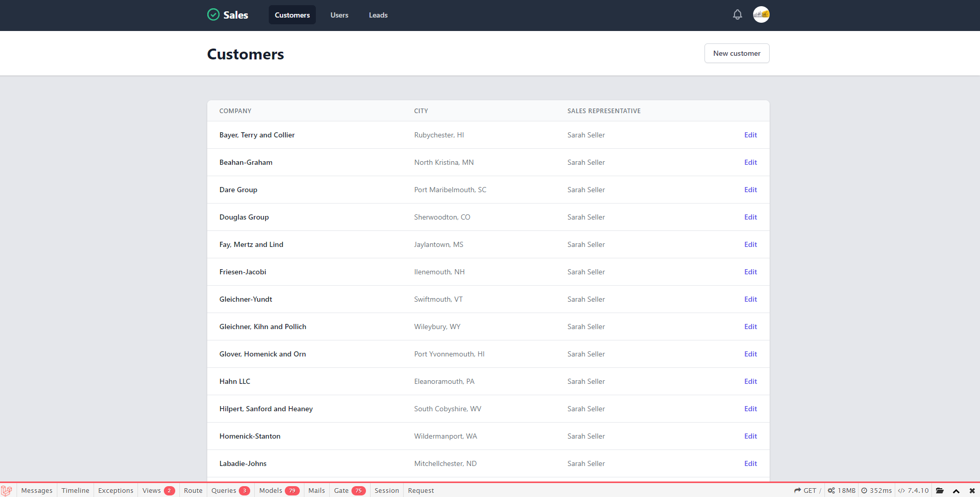This screenshot has width=980, height=497.
Task: Go to the Users nav tab
Action: click(x=340, y=15)
